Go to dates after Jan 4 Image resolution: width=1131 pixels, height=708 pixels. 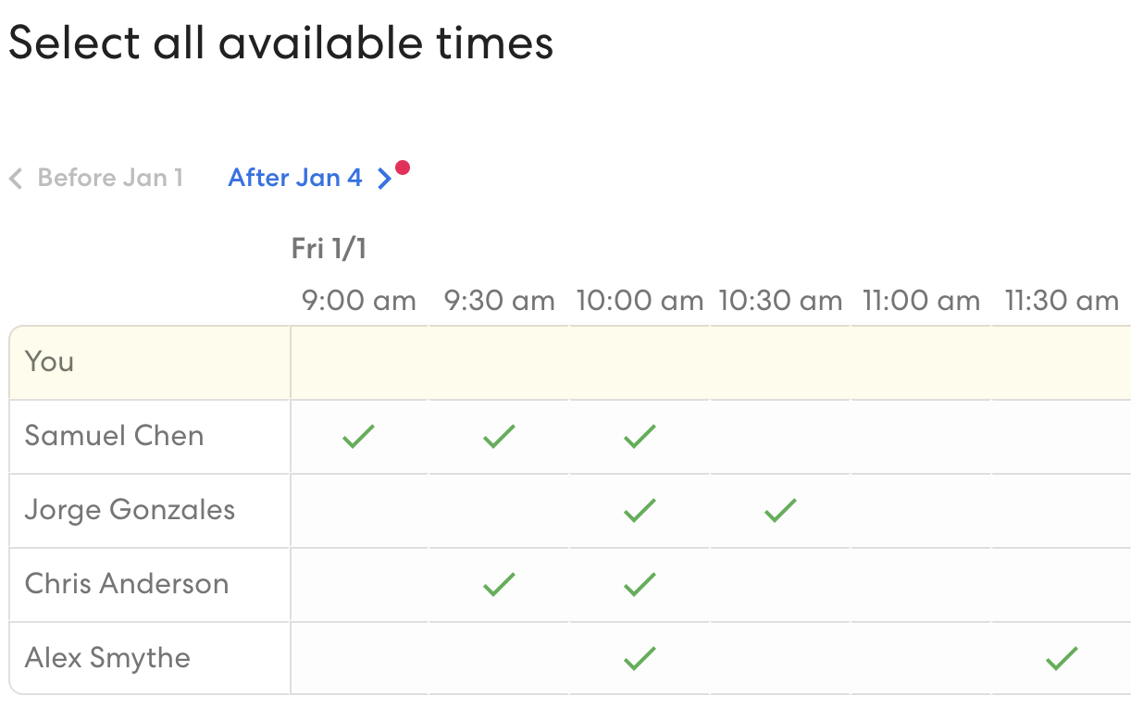tap(296, 178)
